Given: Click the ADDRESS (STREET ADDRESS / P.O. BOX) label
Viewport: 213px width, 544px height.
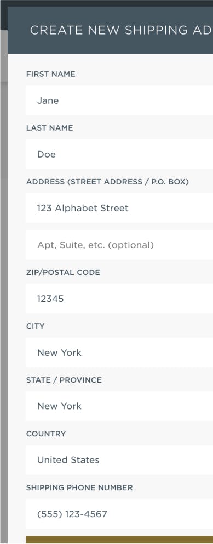Looking at the screenshot, I should (x=107, y=182).
